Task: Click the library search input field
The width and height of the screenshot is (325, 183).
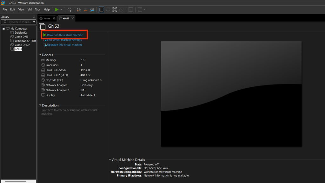Action: pyautogui.click(x=19, y=22)
